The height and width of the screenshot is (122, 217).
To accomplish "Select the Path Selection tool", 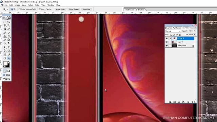I will (5, 47).
